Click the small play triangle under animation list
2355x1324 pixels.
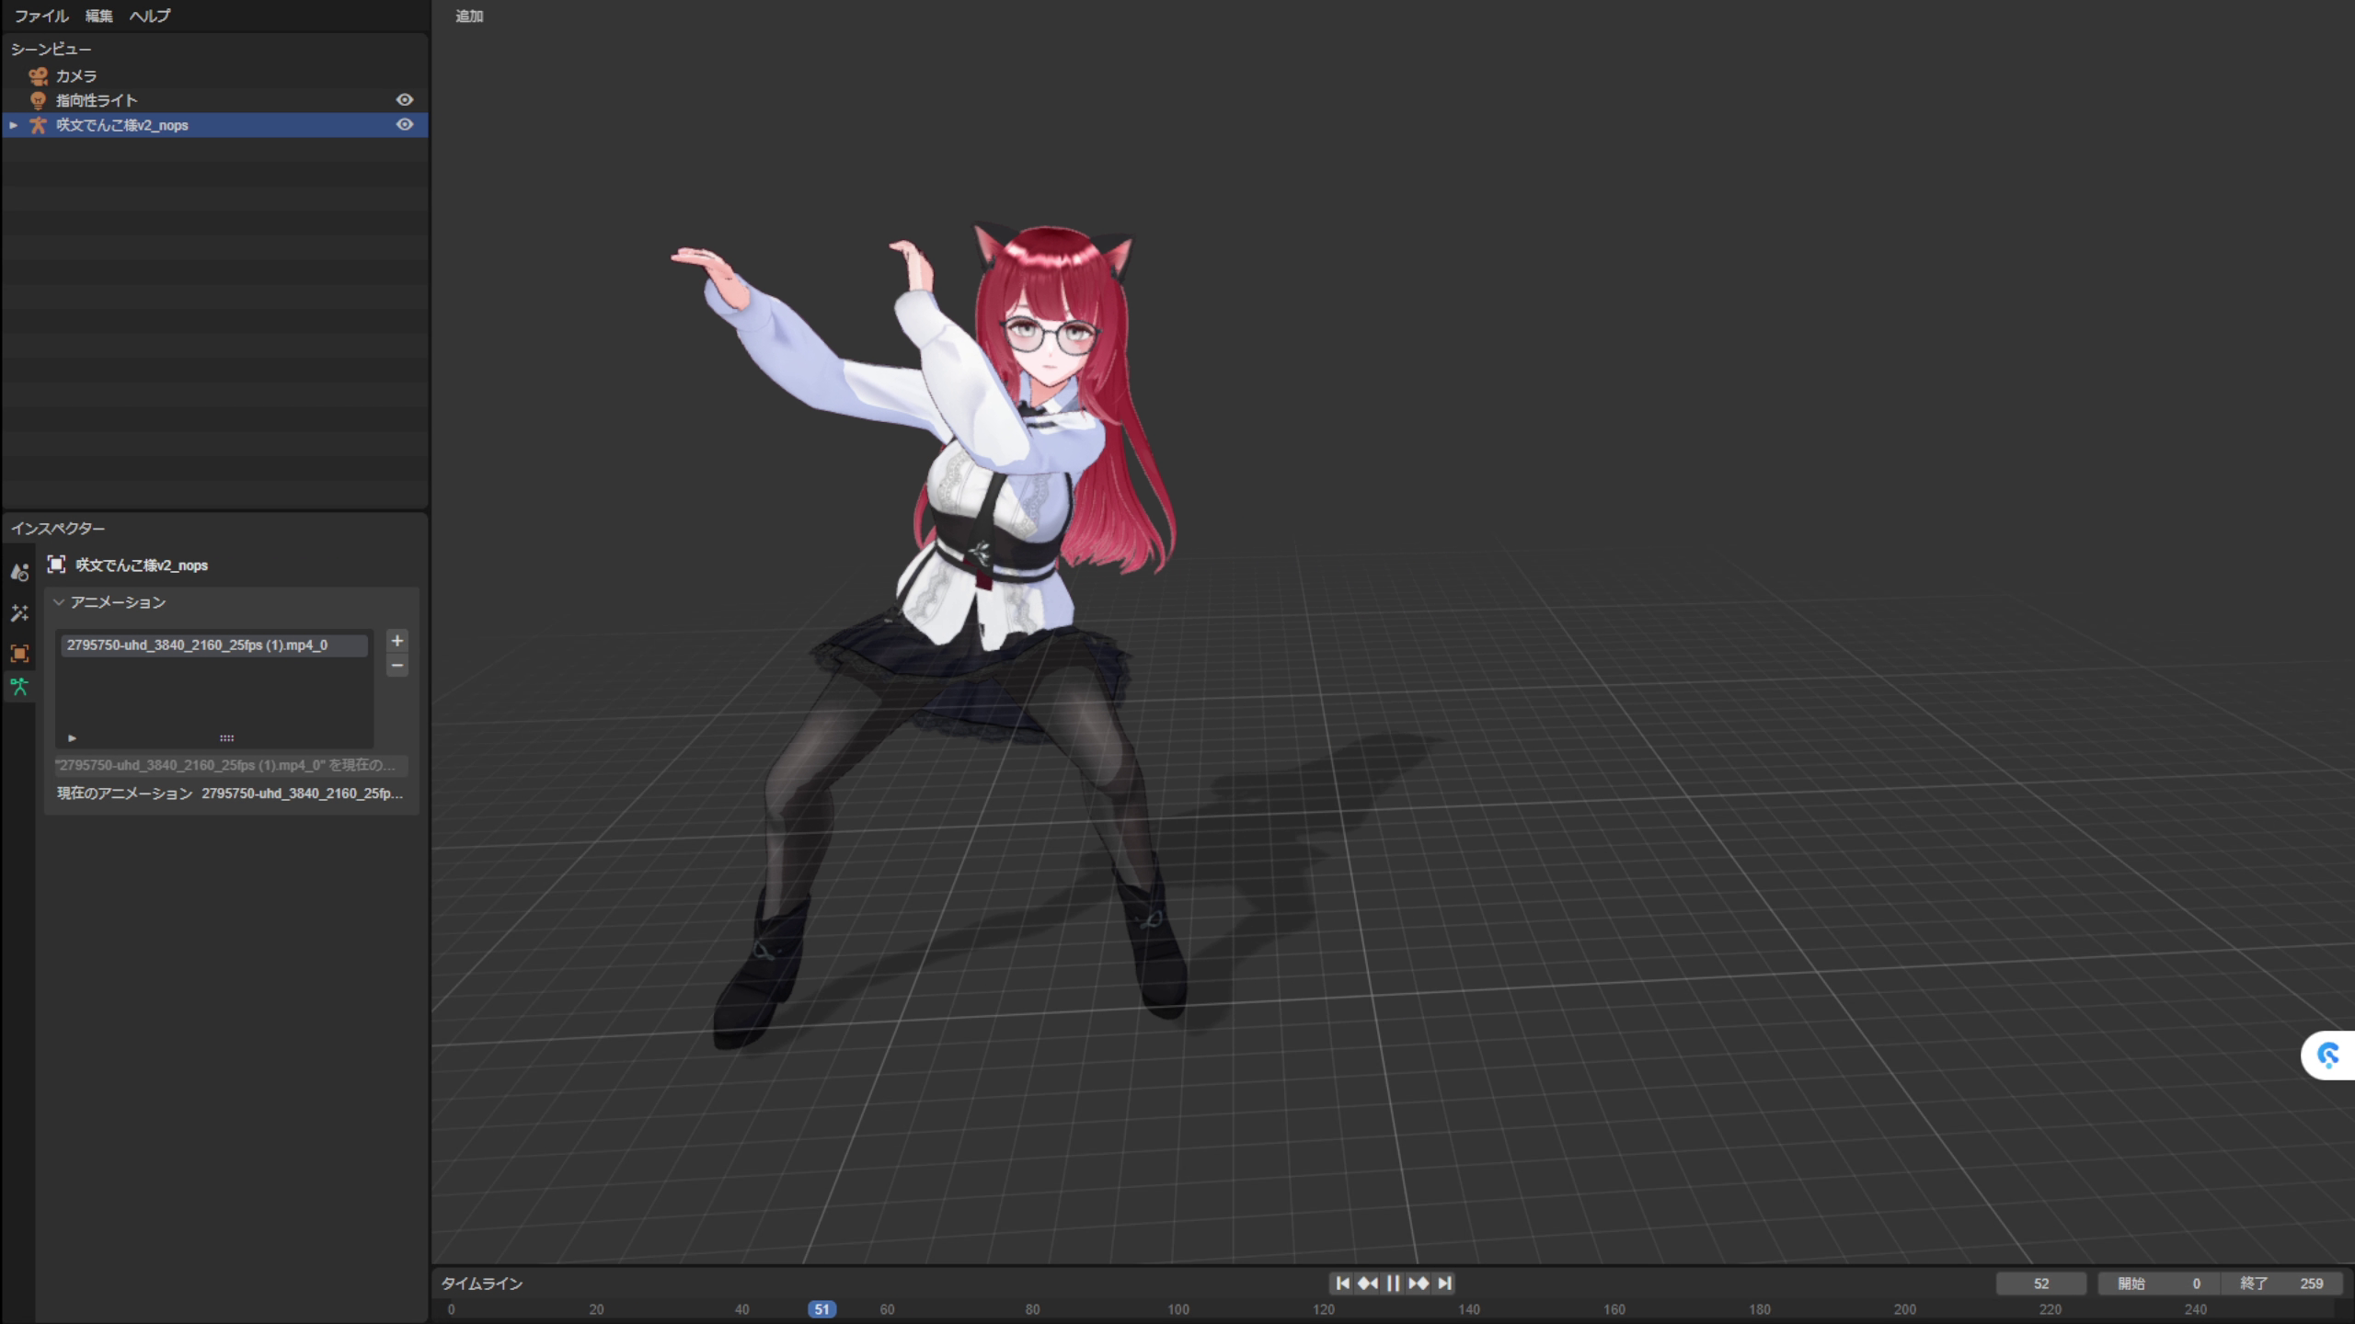(x=72, y=738)
